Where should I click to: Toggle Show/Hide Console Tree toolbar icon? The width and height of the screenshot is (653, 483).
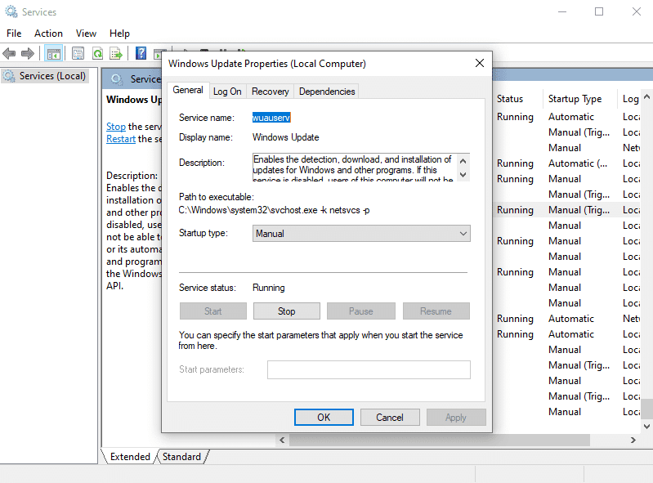coord(54,54)
